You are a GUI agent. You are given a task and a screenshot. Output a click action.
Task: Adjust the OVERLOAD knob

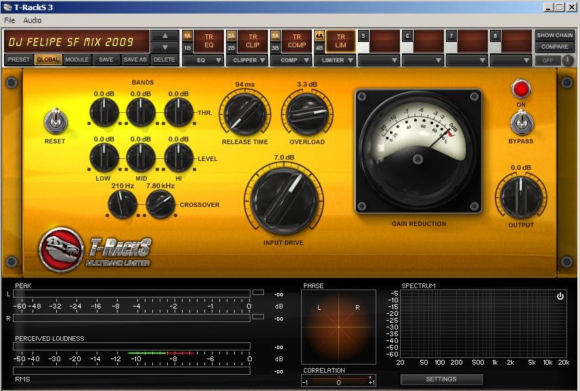point(309,115)
